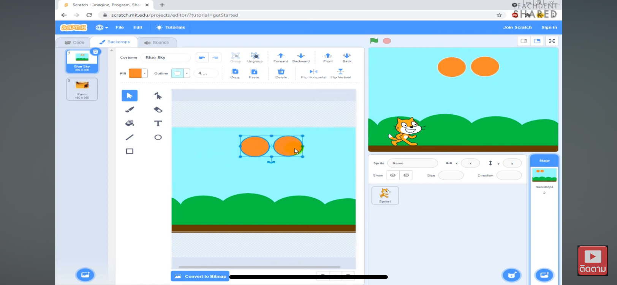Select the arrow Select tool
Image resolution: width=617 pixels, height=285 pixels.
tap(130, 96)
